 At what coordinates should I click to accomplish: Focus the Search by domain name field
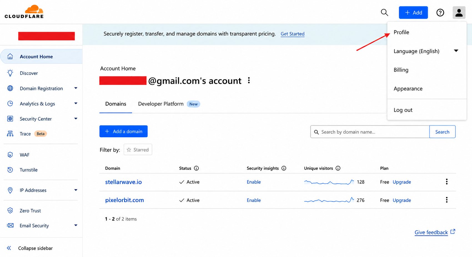pos(370,132)
